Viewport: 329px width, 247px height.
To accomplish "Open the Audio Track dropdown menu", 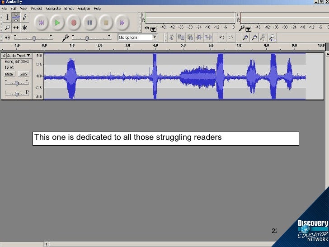I will tap(19, 56).
